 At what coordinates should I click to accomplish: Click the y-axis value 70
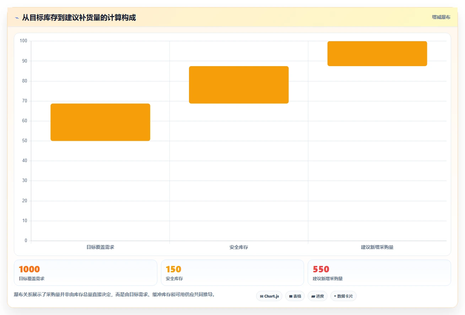click(25, 101)
